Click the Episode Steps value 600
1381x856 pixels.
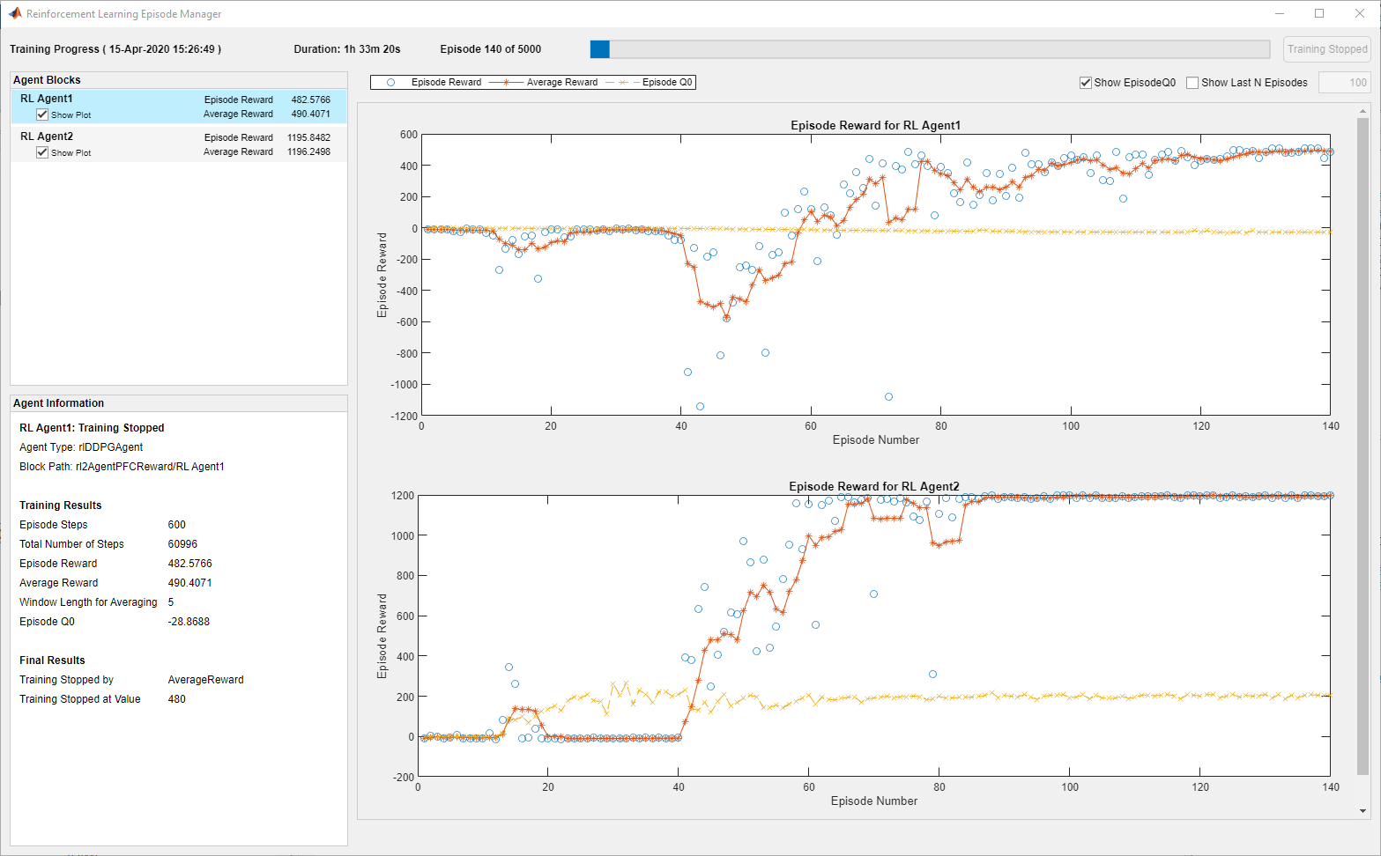177,525
